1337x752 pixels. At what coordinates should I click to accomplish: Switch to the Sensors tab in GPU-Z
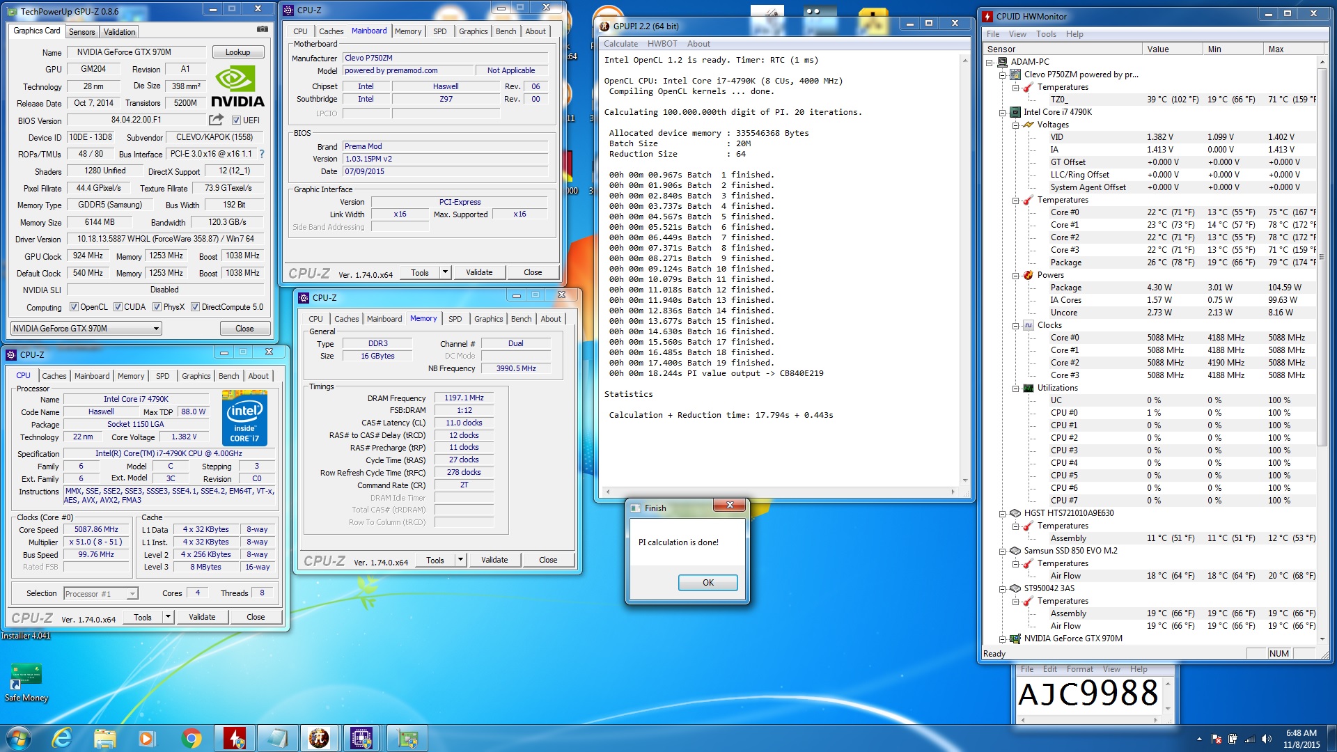tap(81, 32)
